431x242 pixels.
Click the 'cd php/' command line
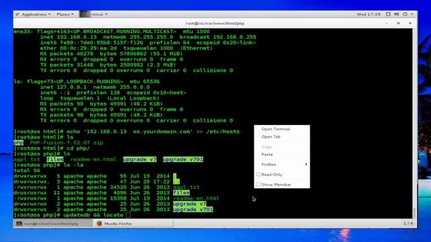52,148
